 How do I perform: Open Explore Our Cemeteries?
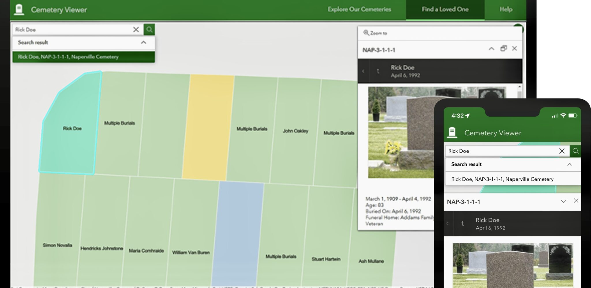[x=359, y=9]
